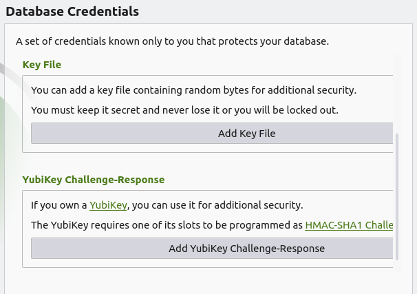Click the 'keep it secret' warning text
The width and height of the screenshot is (417, 294).
(x=138, y=110)
